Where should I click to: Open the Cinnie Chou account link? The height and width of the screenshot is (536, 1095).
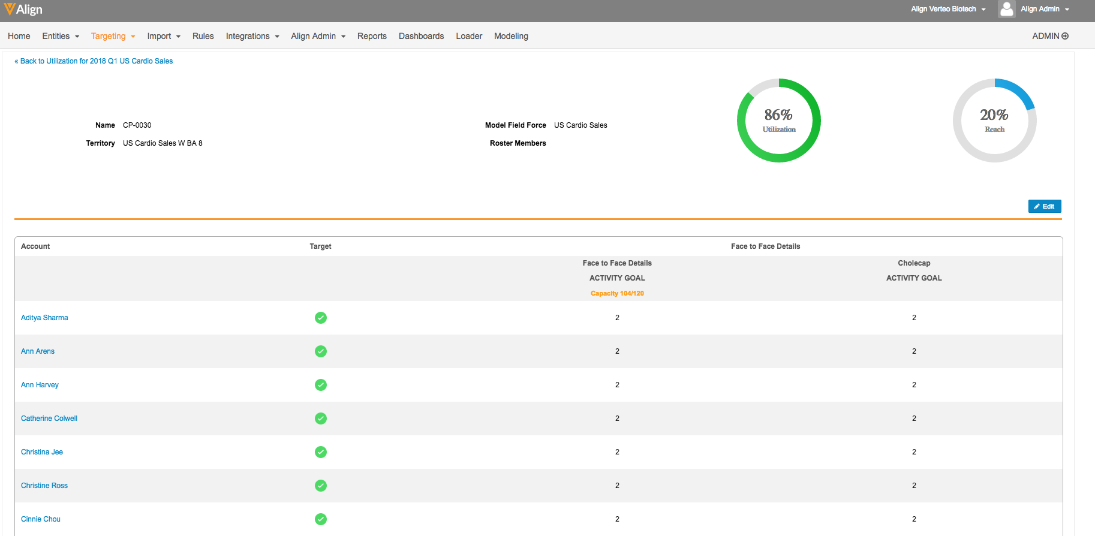41,519
